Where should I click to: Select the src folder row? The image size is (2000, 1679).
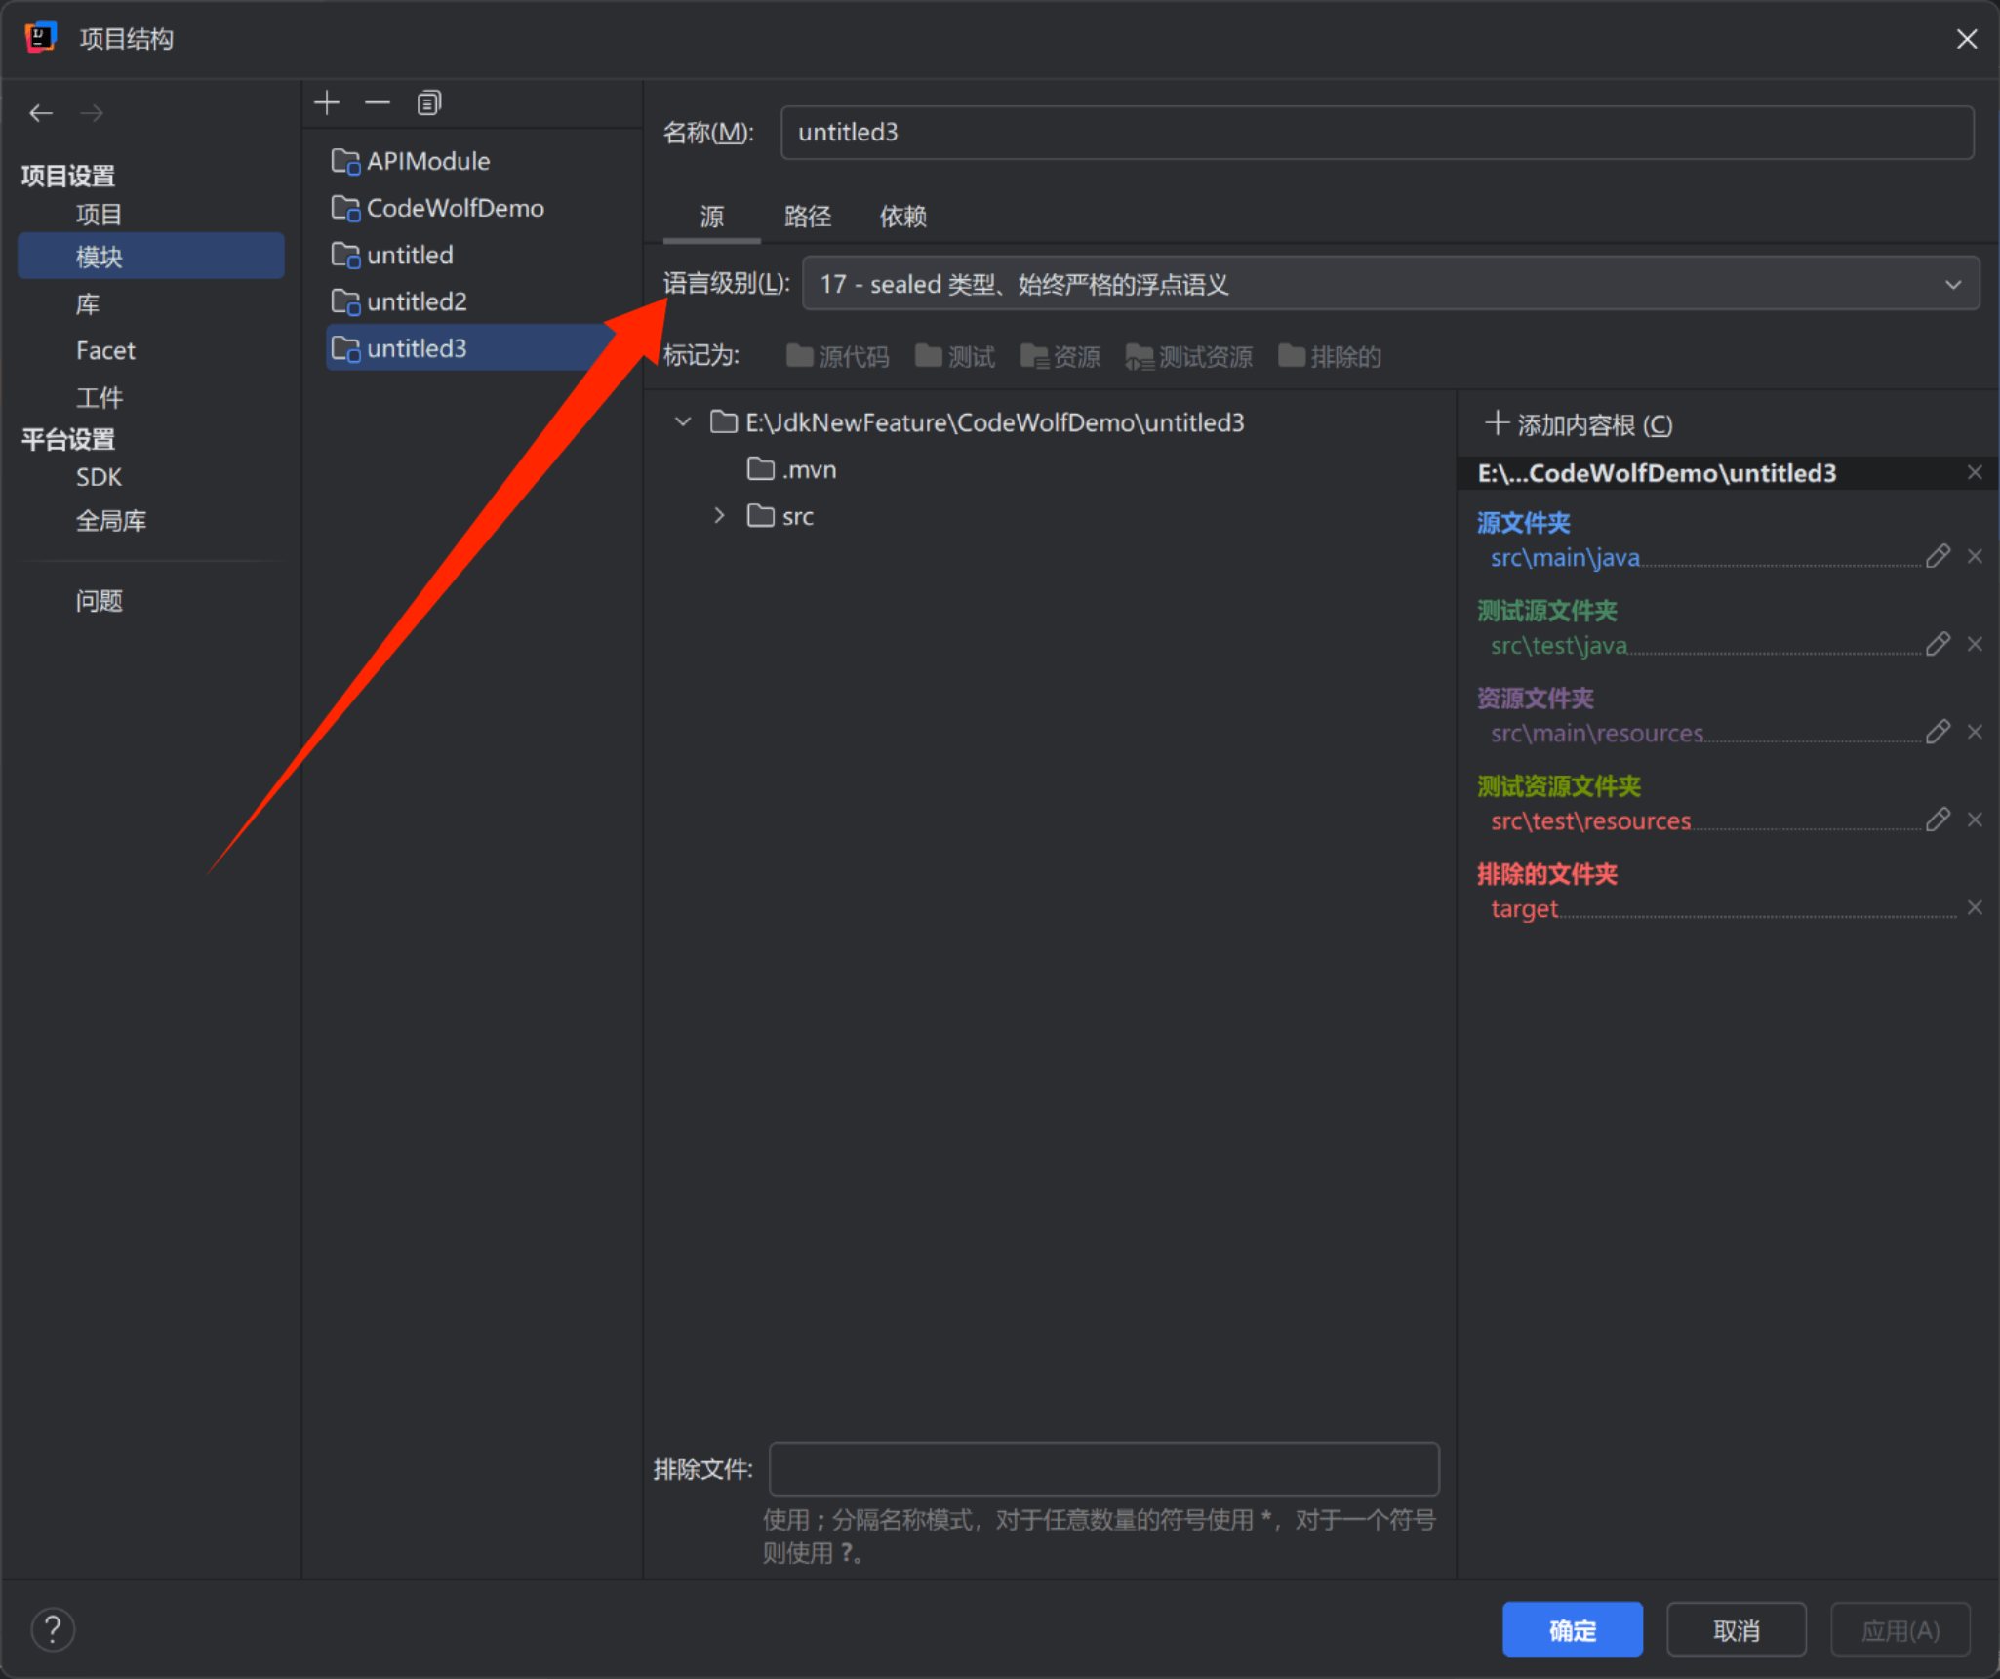point(780,516)
